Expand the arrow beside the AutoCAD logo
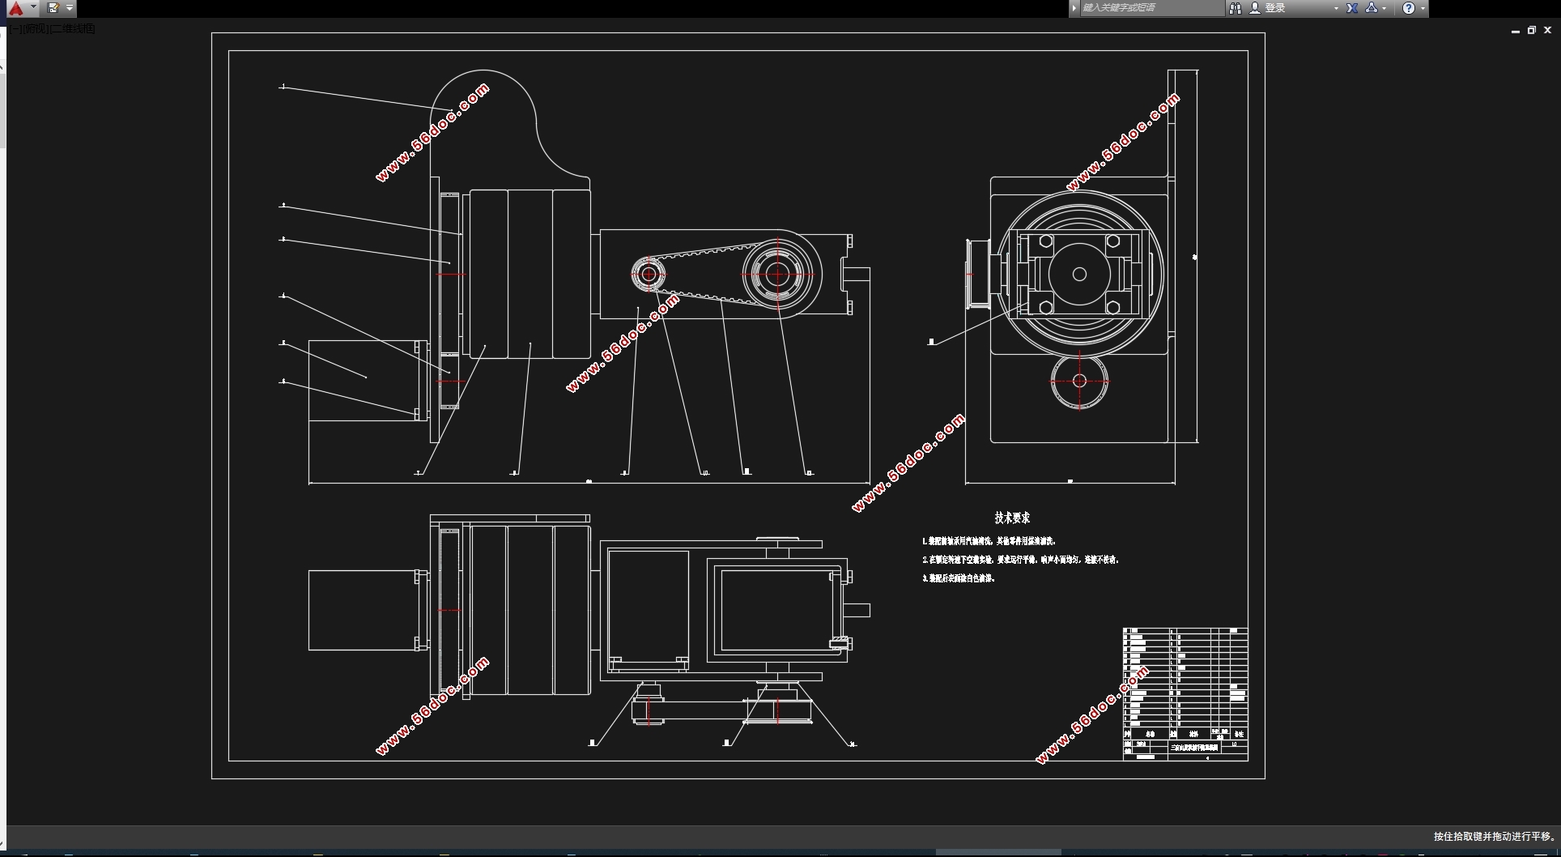This screenshot has width=1561, height=857. [33, 8]
